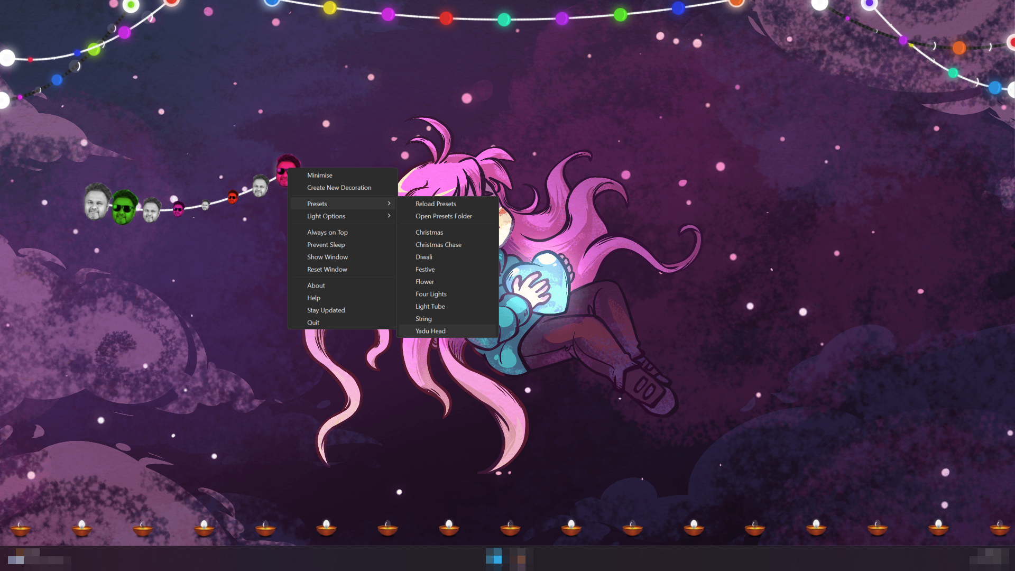Image resolution: width=1015 pixels, height=571 pixels.
Task: Click Create New Decoration
Action: (x=339, y=188)
